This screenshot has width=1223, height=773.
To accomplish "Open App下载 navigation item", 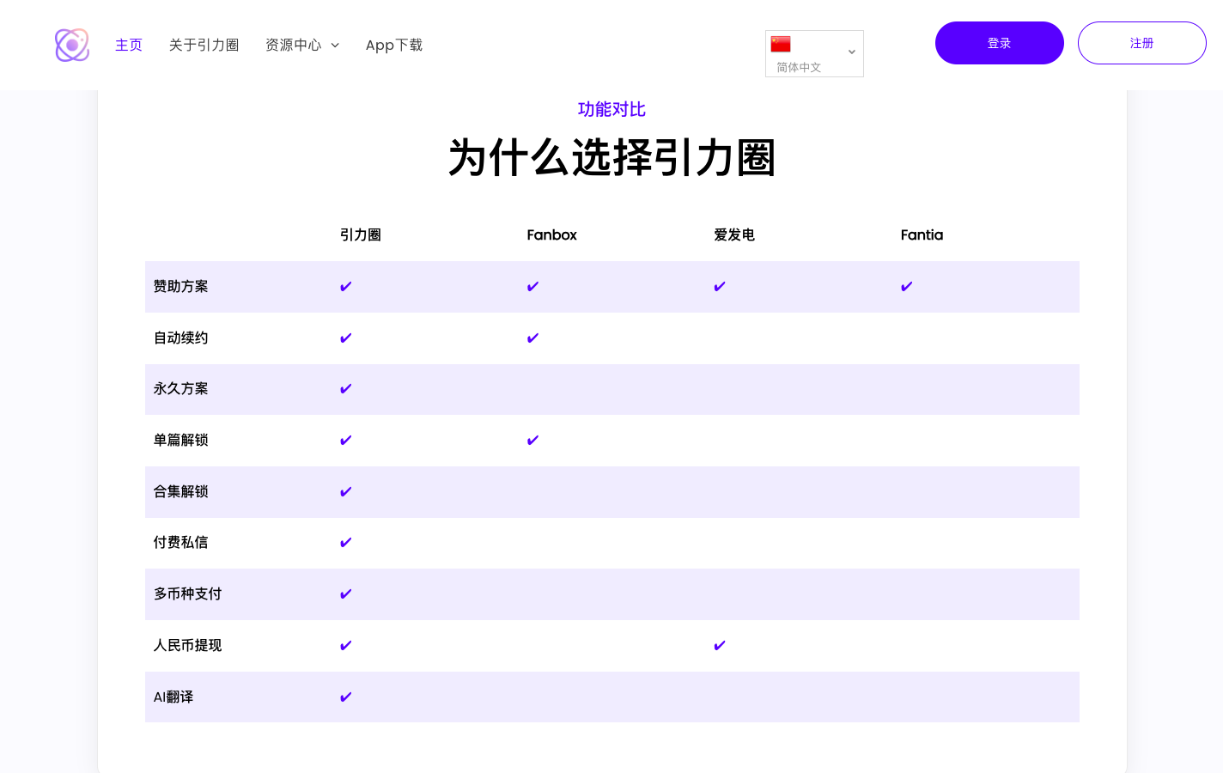I will coord(394,45).
